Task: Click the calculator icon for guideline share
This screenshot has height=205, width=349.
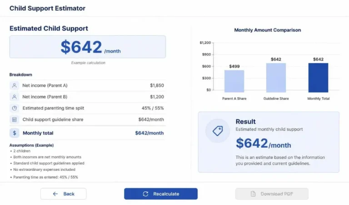Action: click(15, 119)
